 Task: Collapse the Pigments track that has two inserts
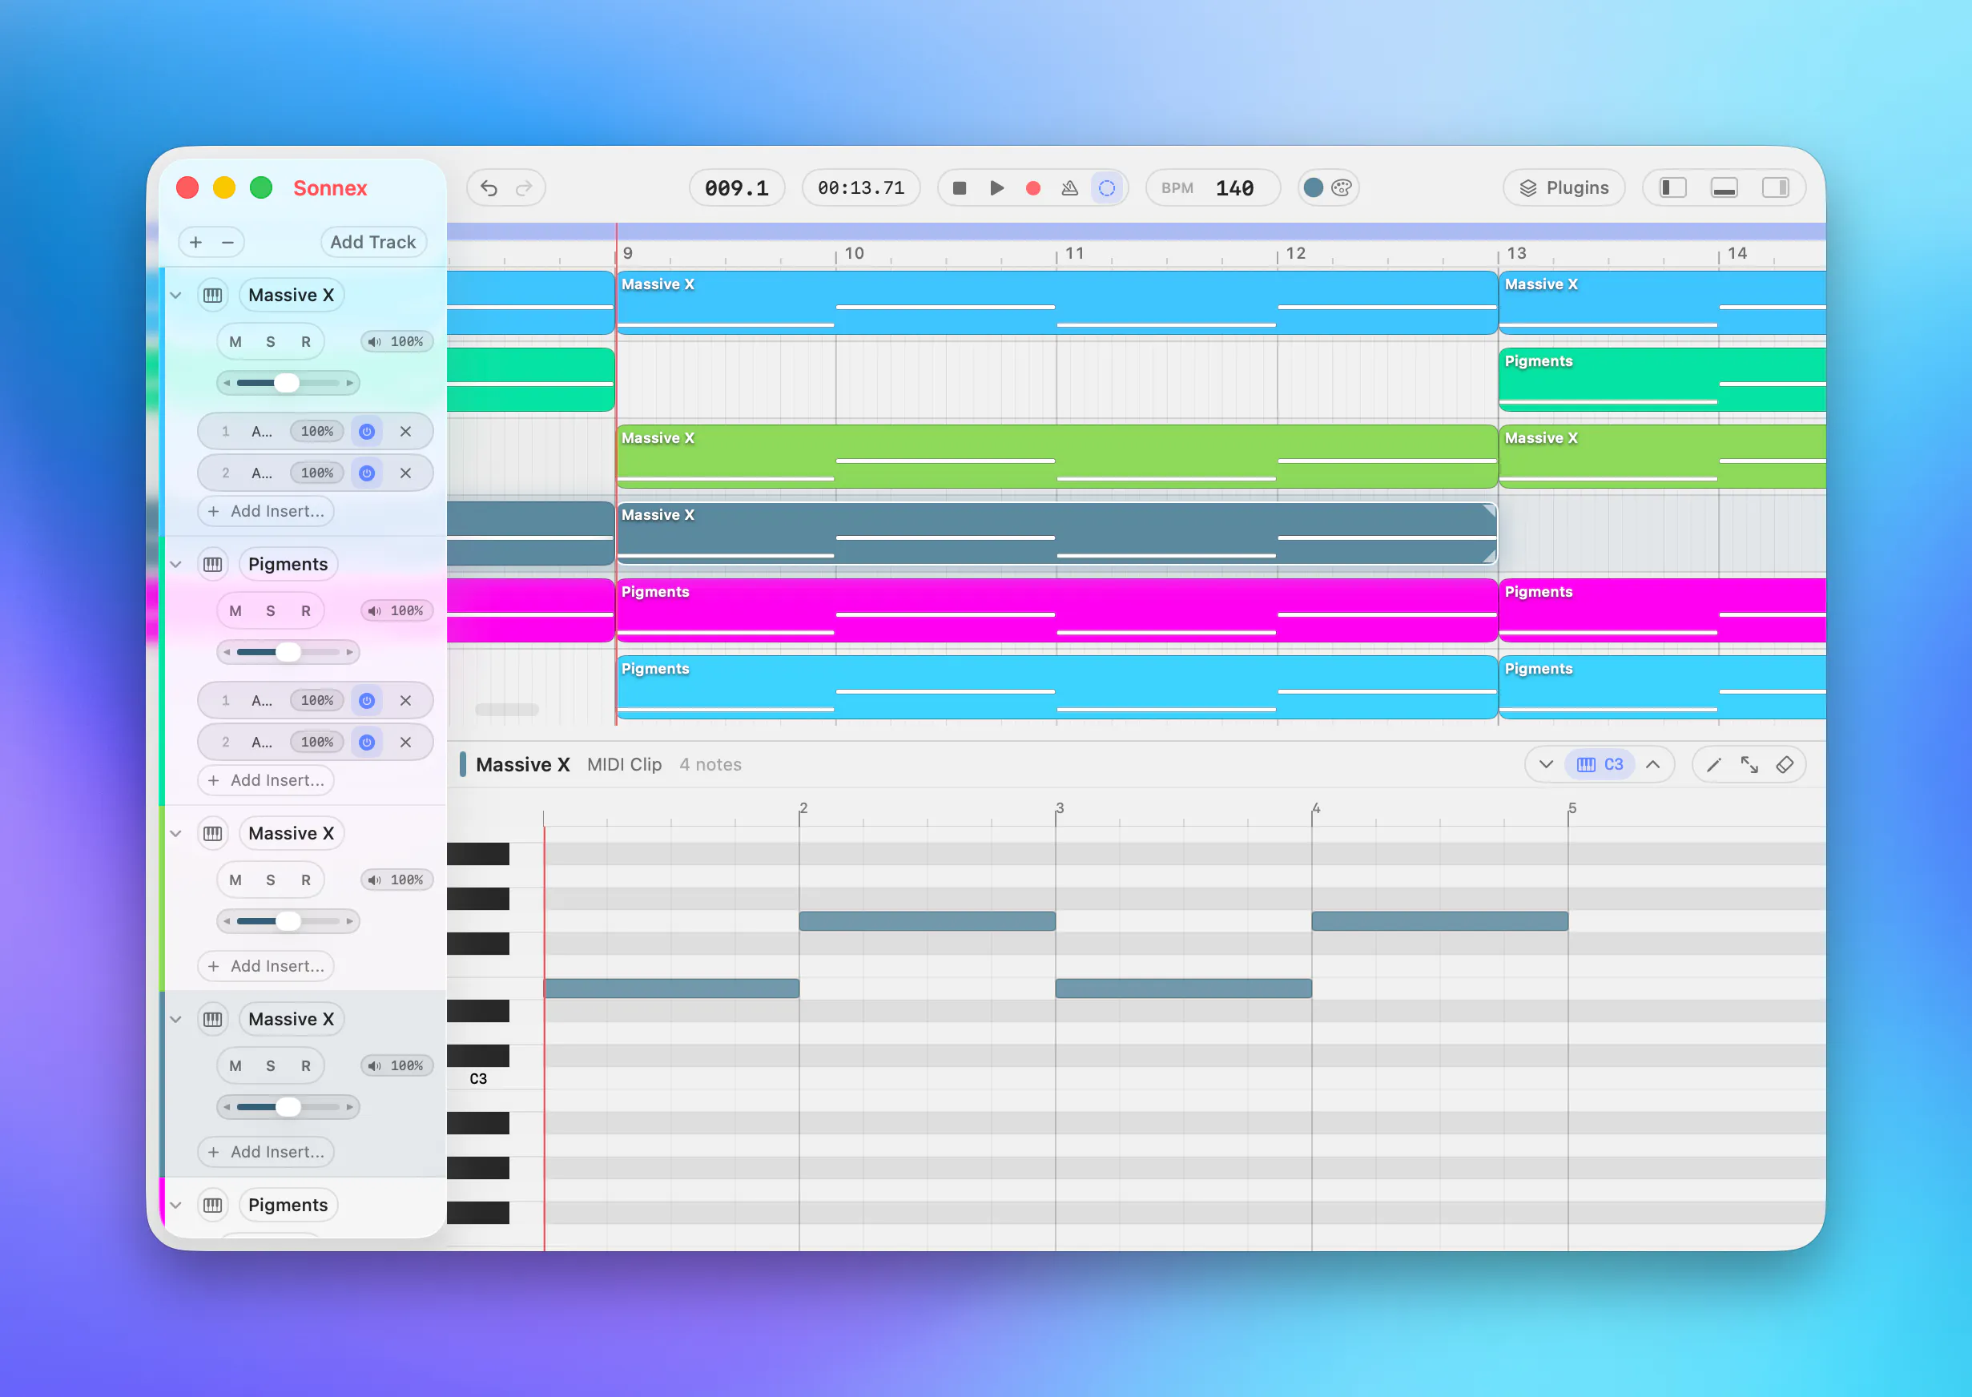pyautogui.click(x=176, y=566)
